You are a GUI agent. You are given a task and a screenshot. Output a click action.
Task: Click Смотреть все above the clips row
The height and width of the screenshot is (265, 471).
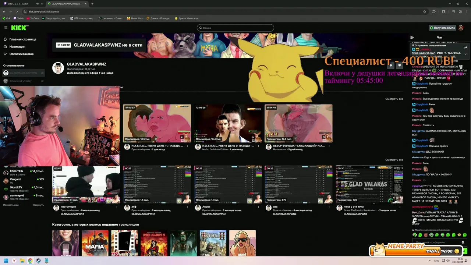pyautogui.click(x=394, y=160)
